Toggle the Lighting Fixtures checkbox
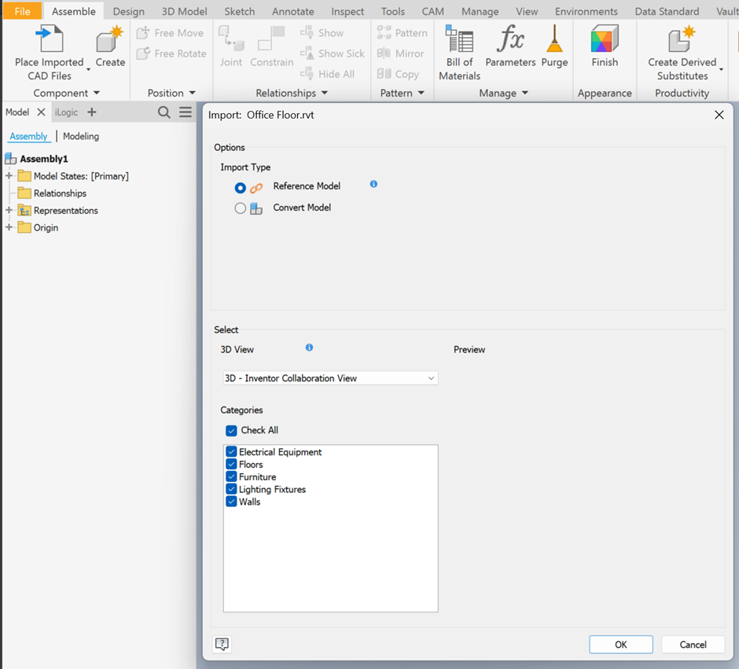 tap(231, 490)
